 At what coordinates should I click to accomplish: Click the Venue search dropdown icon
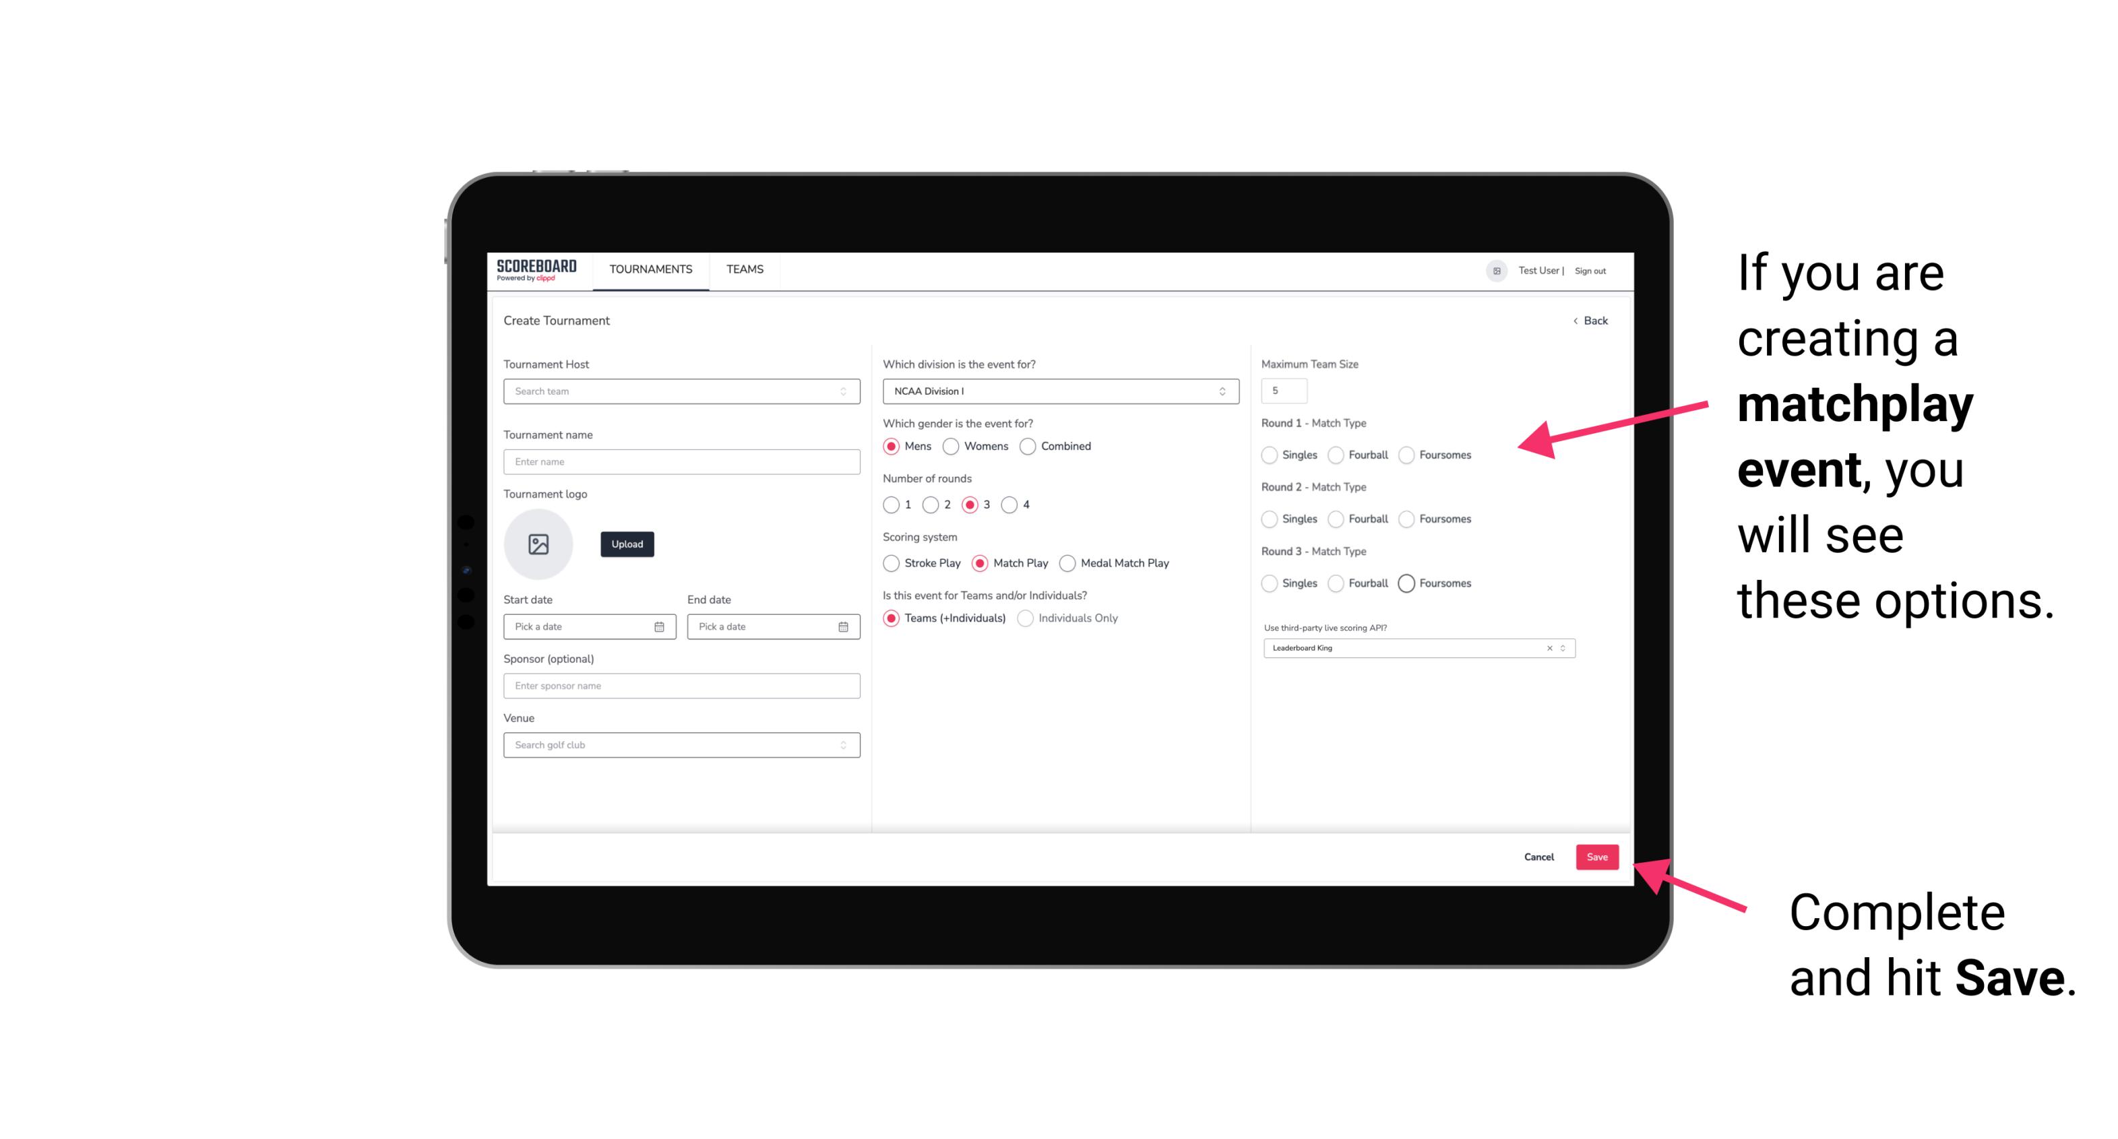click(842, 745)
